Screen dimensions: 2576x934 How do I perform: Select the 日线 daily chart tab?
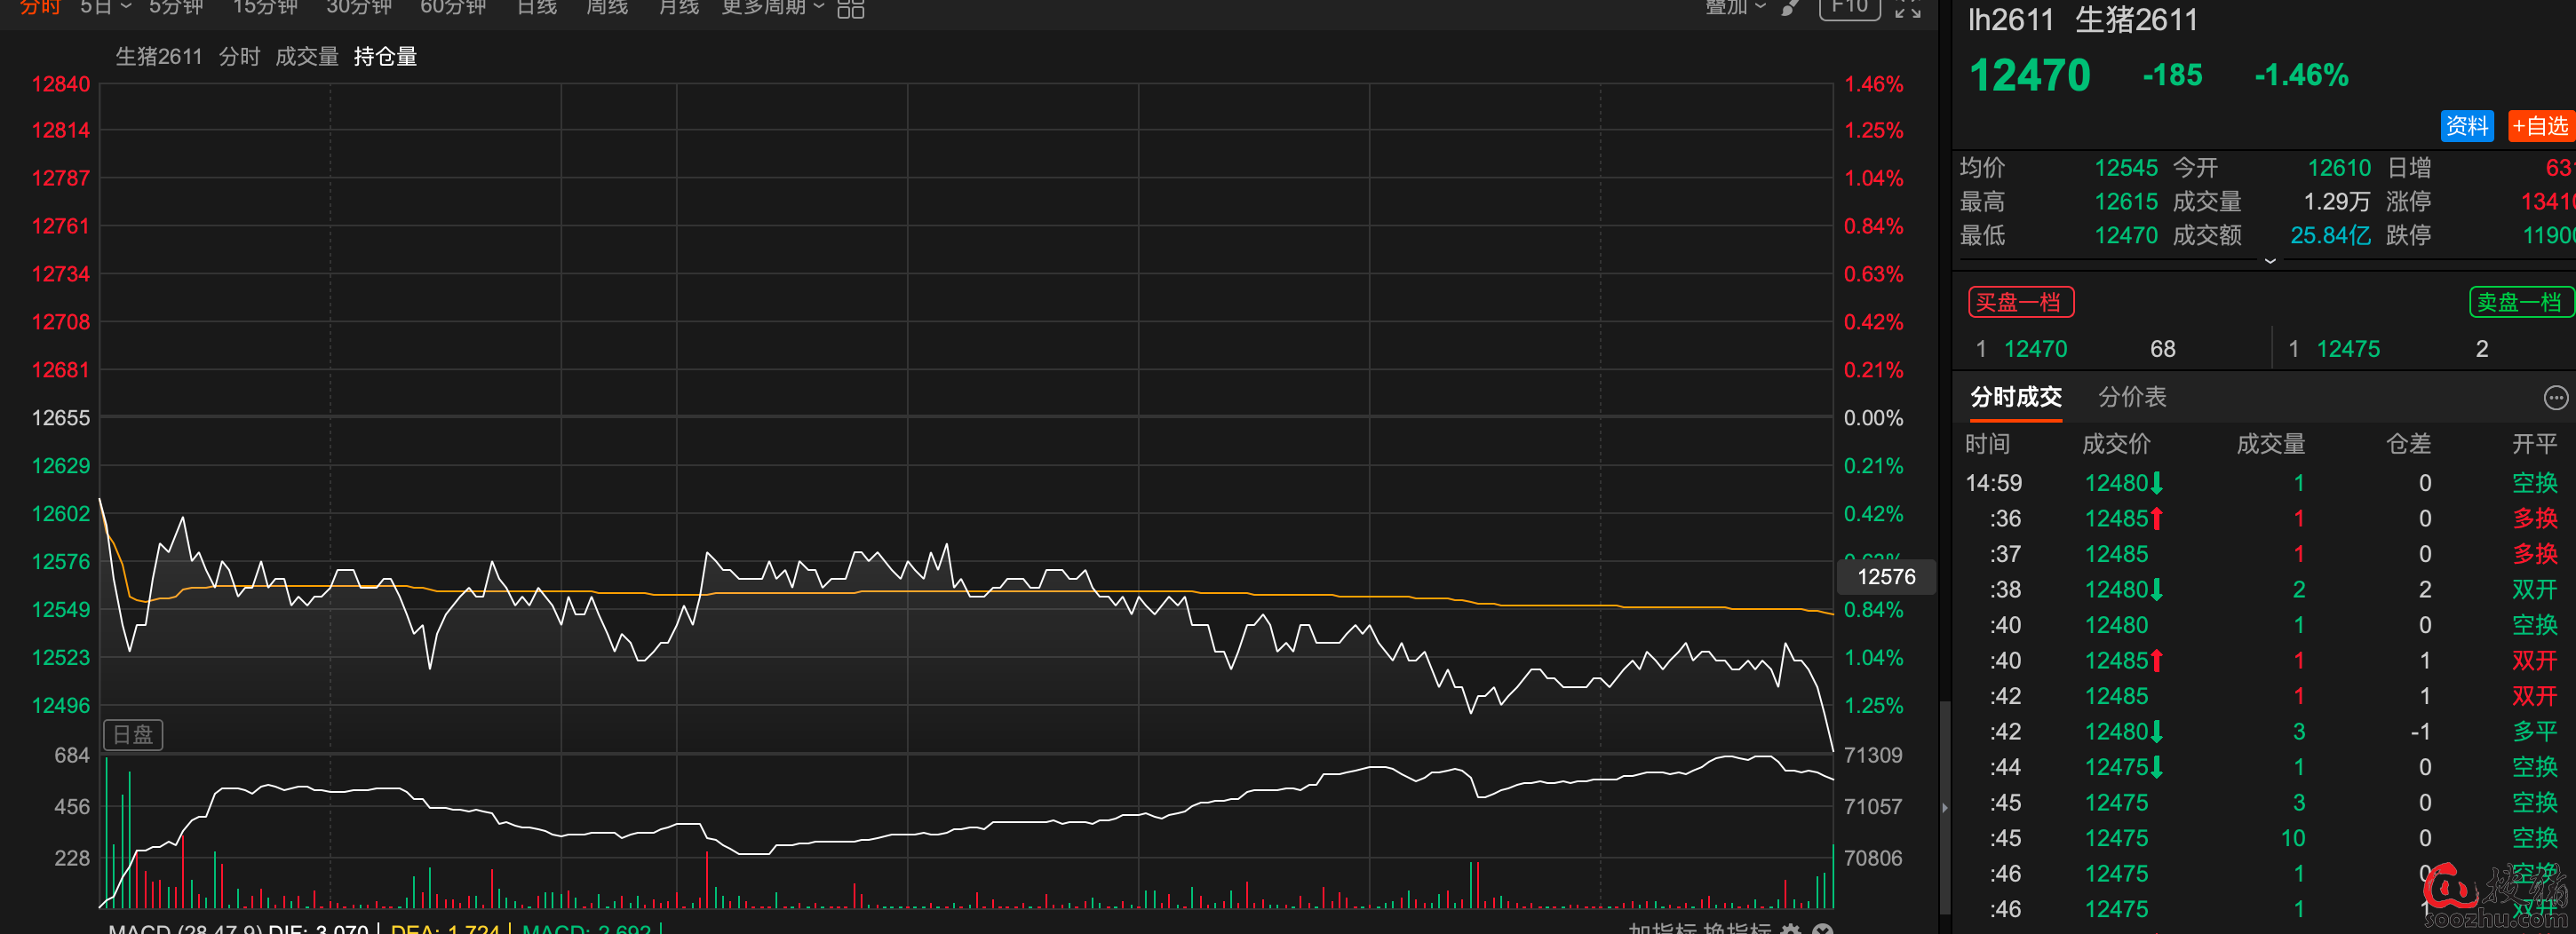coord(536,8)
